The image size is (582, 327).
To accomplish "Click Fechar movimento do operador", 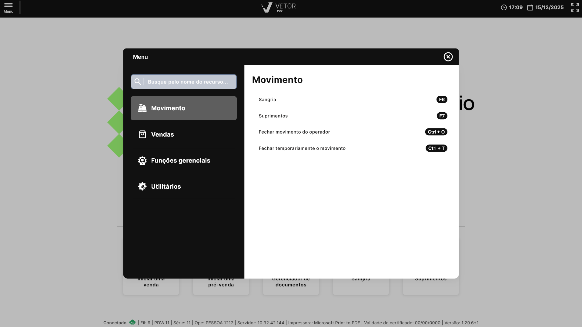I will (x=294, y=132).
